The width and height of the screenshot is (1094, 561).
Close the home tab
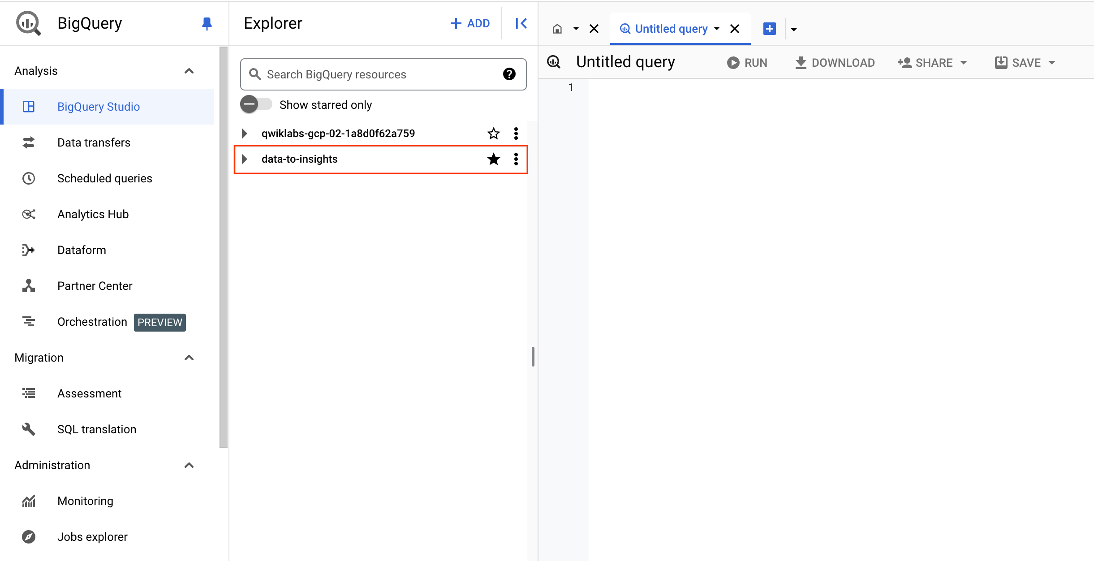point(594,29)
